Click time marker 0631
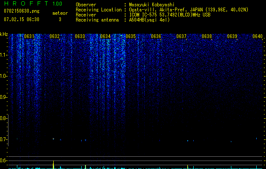Viewport: 266px width, 169px height. (x=29, y=36)
